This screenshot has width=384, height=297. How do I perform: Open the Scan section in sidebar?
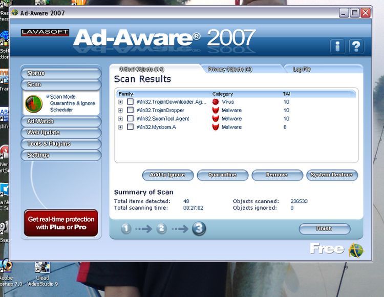(x=61, y=84)
